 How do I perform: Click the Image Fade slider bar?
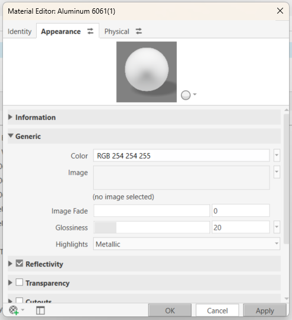click(x=151, y=210)
